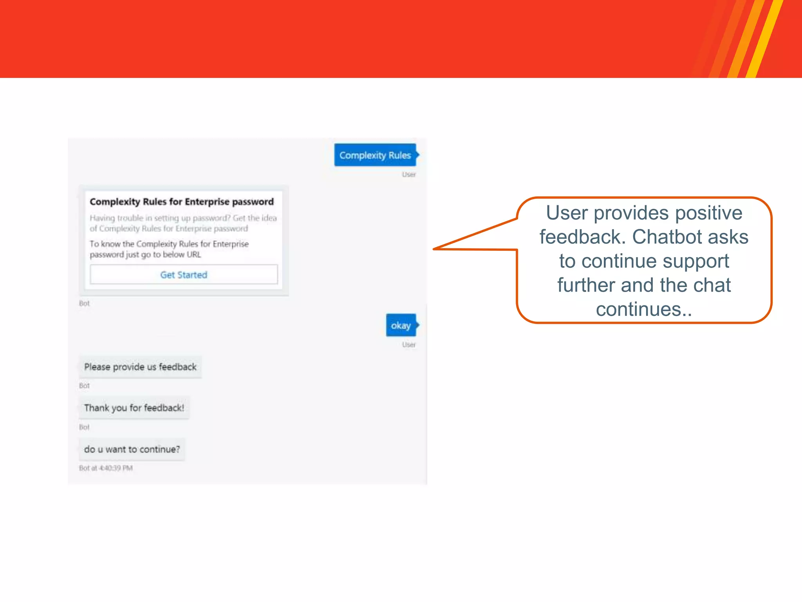Click the Bot label beneath the password card
Screen dimensions: 802x602
point(84,303)
